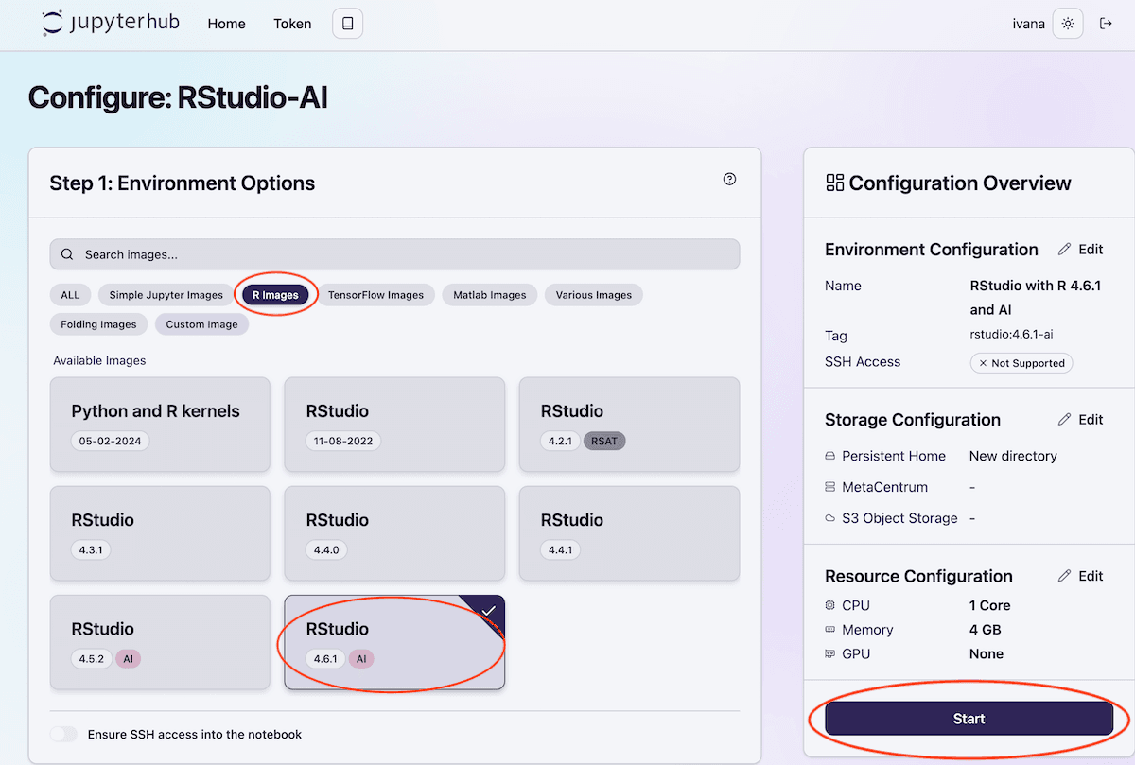1135x765 pixels.
Task: Click the Search images field
Action: click(394, 254)
